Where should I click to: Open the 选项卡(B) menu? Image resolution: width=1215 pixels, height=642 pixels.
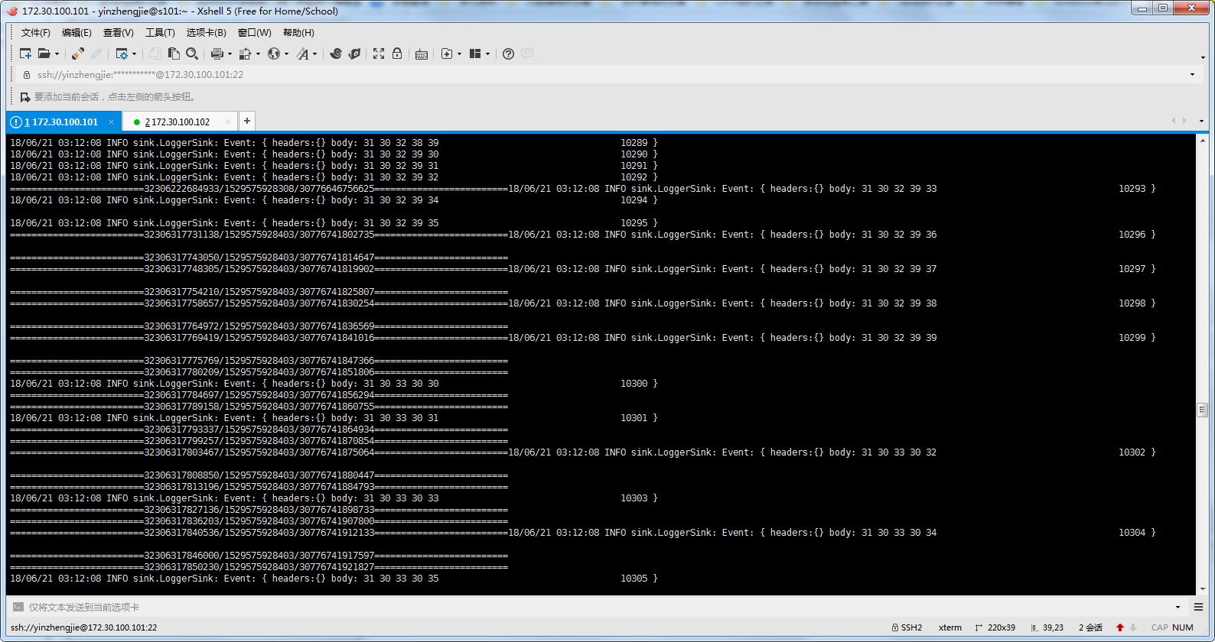click(207, 33)
